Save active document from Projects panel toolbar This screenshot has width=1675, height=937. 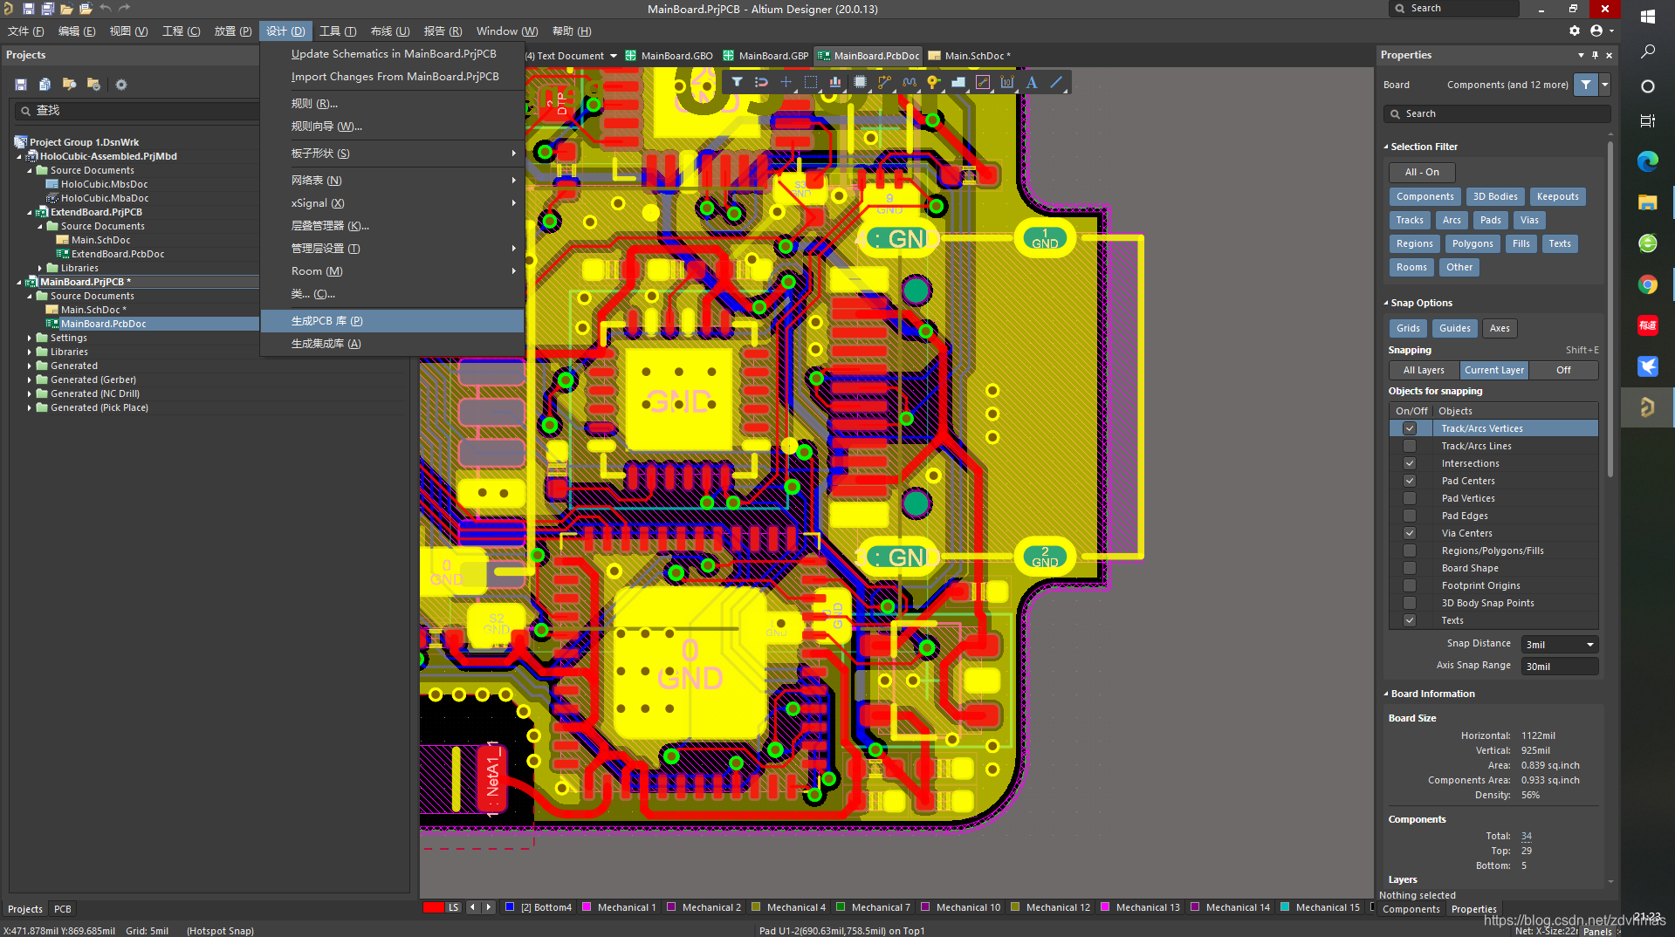pyautogui.click(x=21, y=85)
